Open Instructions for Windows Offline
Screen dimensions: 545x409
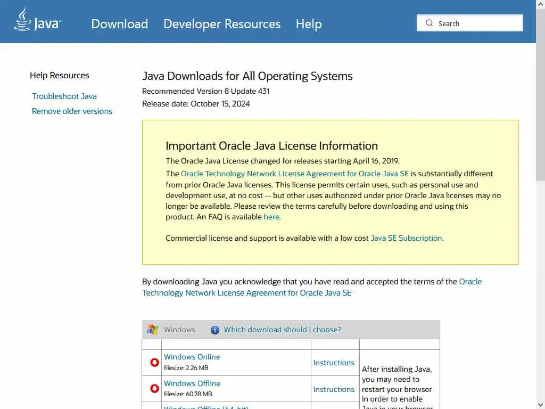point(334,389)
